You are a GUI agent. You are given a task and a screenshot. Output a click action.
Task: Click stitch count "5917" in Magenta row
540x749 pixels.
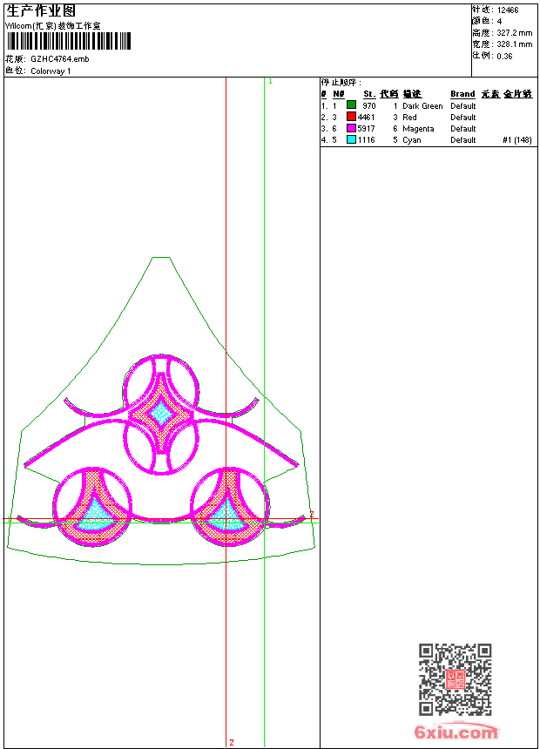366,129
